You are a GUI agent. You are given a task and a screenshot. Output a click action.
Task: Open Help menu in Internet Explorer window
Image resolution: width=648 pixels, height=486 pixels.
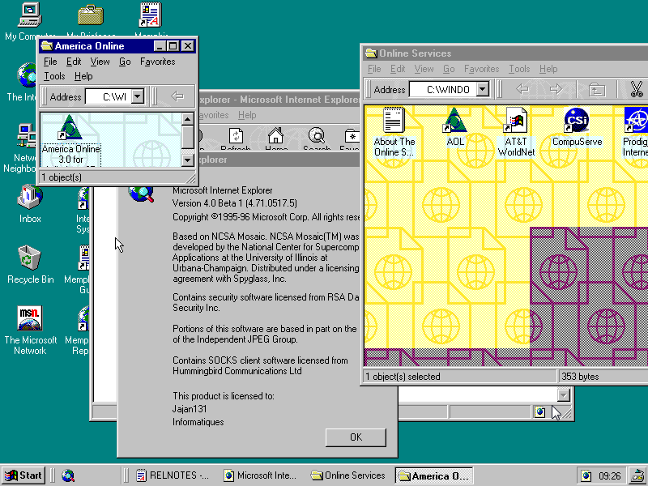coord(247,115)
